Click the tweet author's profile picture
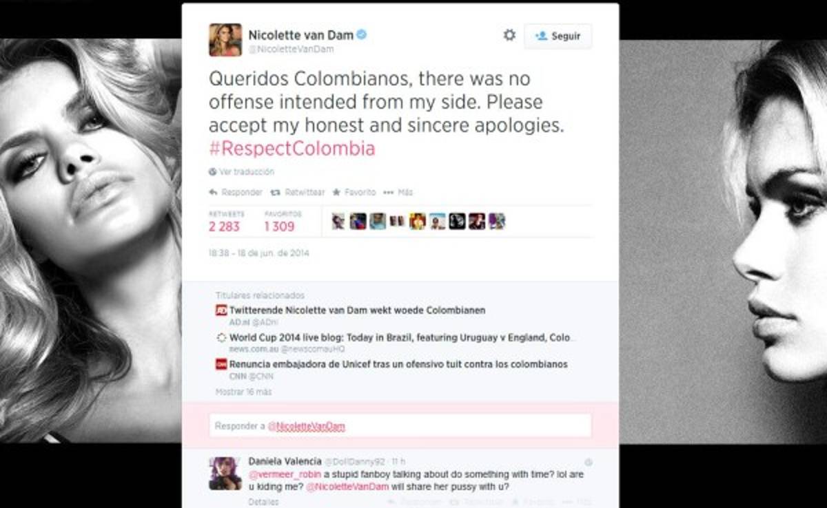Screen dimensions: 827x508 225,40
